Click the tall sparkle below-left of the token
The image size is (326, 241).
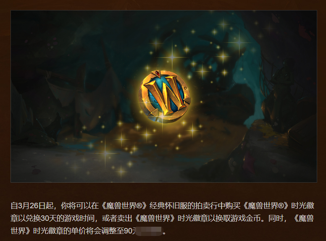pos(105,153)
